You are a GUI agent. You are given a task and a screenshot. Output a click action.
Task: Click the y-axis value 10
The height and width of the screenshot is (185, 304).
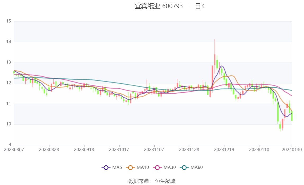coord(8,124)
